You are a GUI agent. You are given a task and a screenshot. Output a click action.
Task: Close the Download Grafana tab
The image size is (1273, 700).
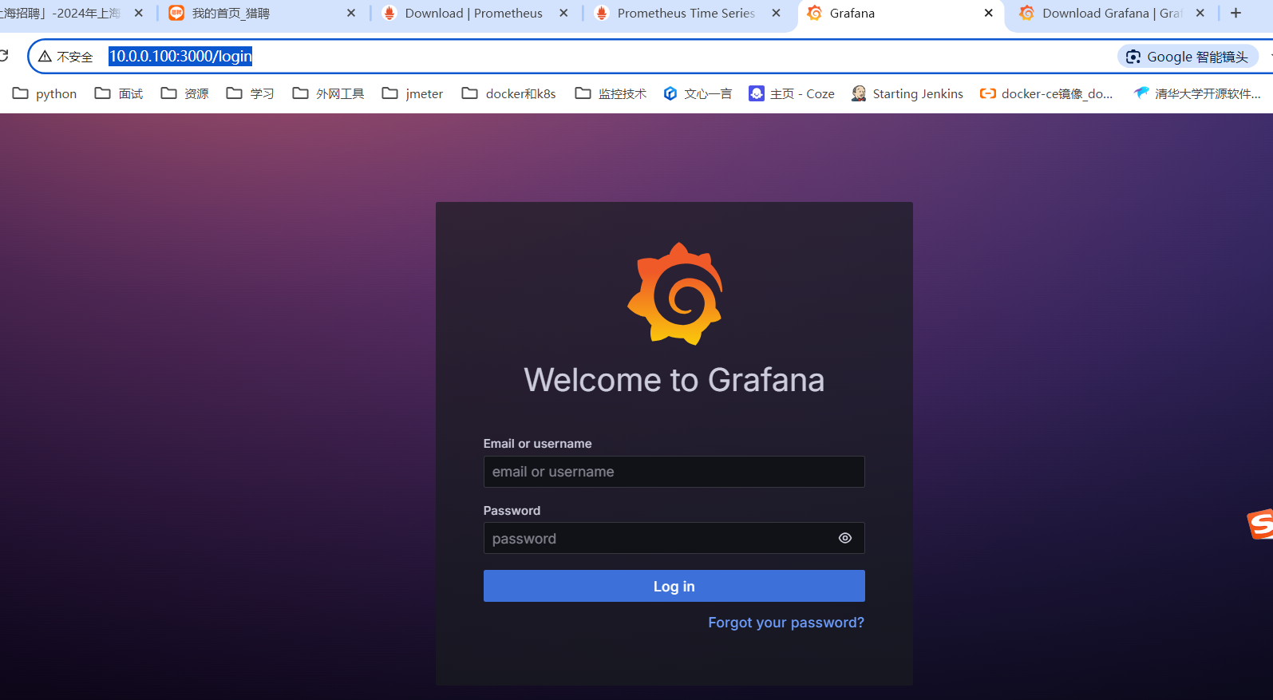1200,14
